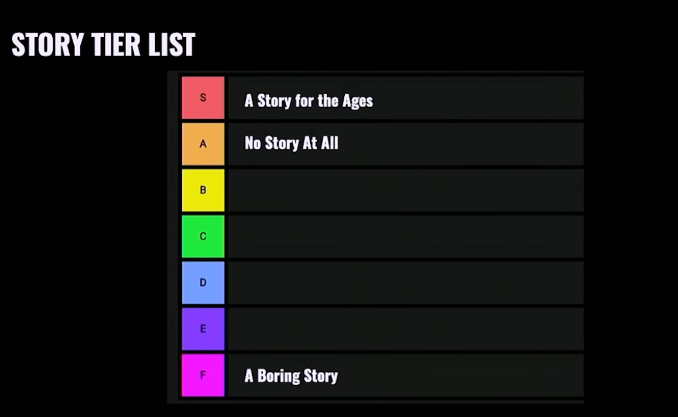Select the 'A Boring Story' entry
Viewport: 678px width, 417px height.
[x=291, y=375]
